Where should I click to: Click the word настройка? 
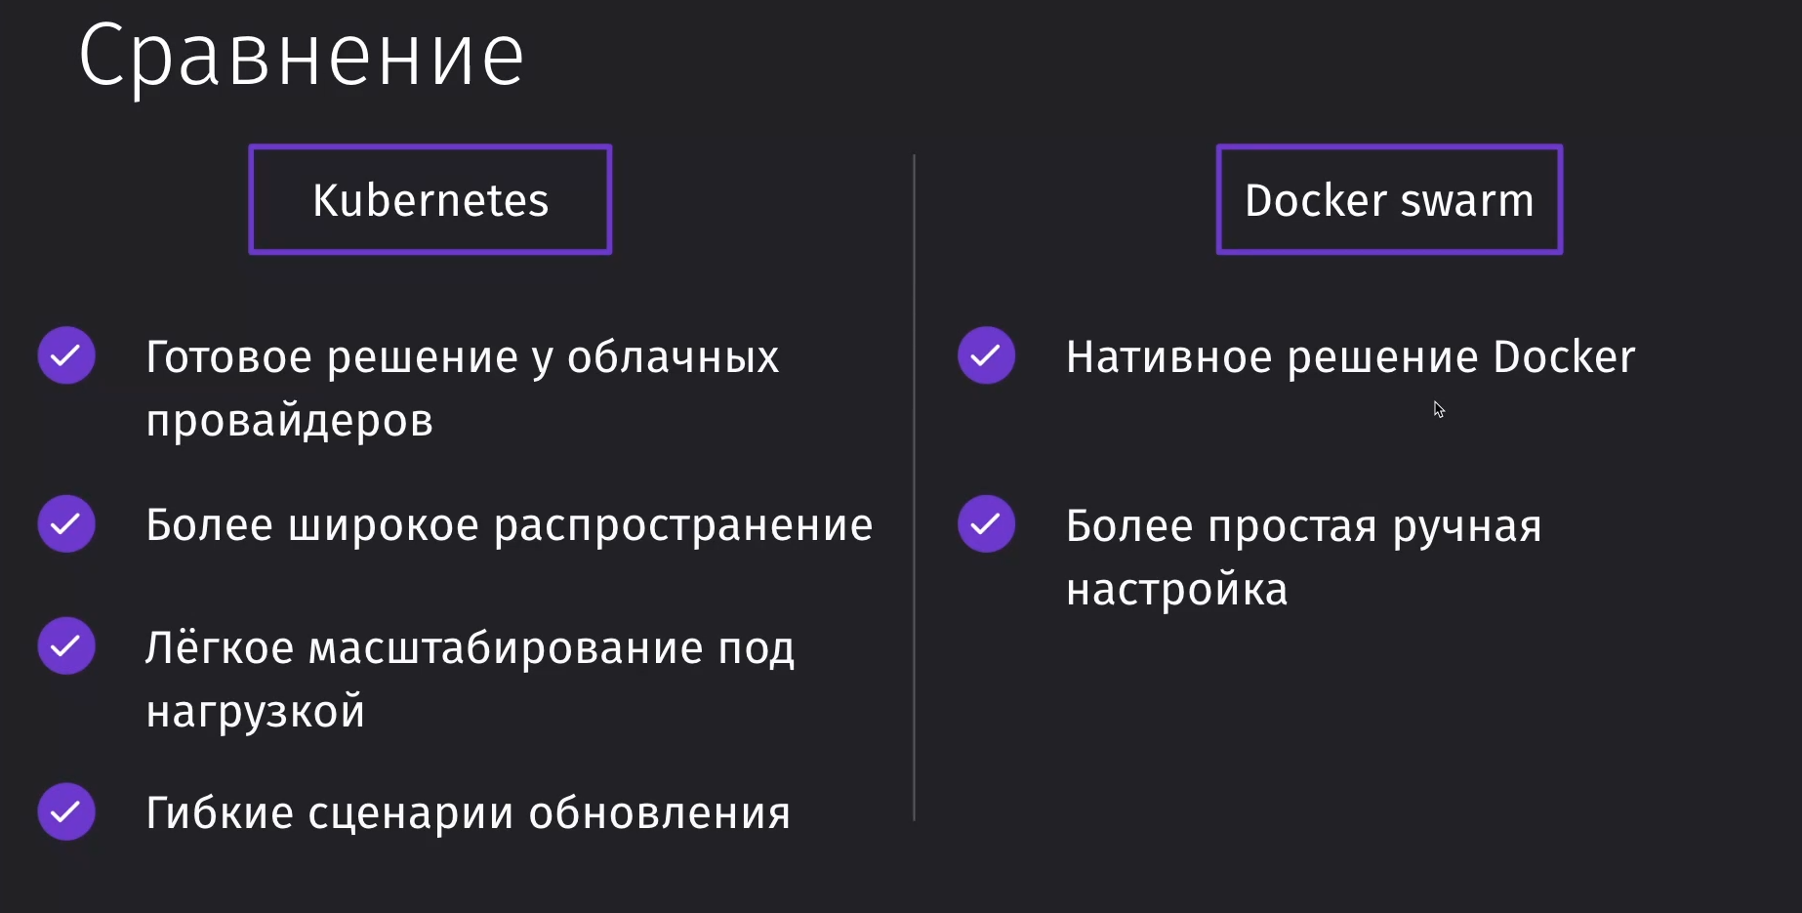click(x=1177, y=590)
